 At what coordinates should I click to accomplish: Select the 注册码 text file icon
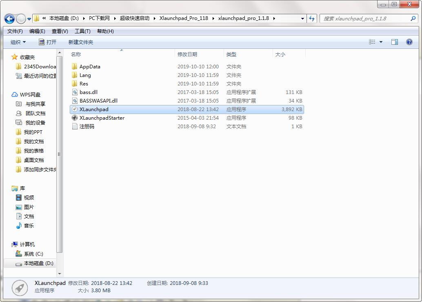pos(75,127)
